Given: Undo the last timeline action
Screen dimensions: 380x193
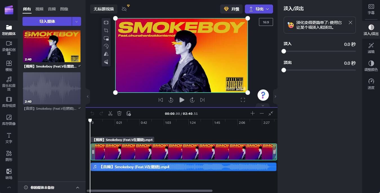Looking at the screenshot, I should click(x=92, y=113).
